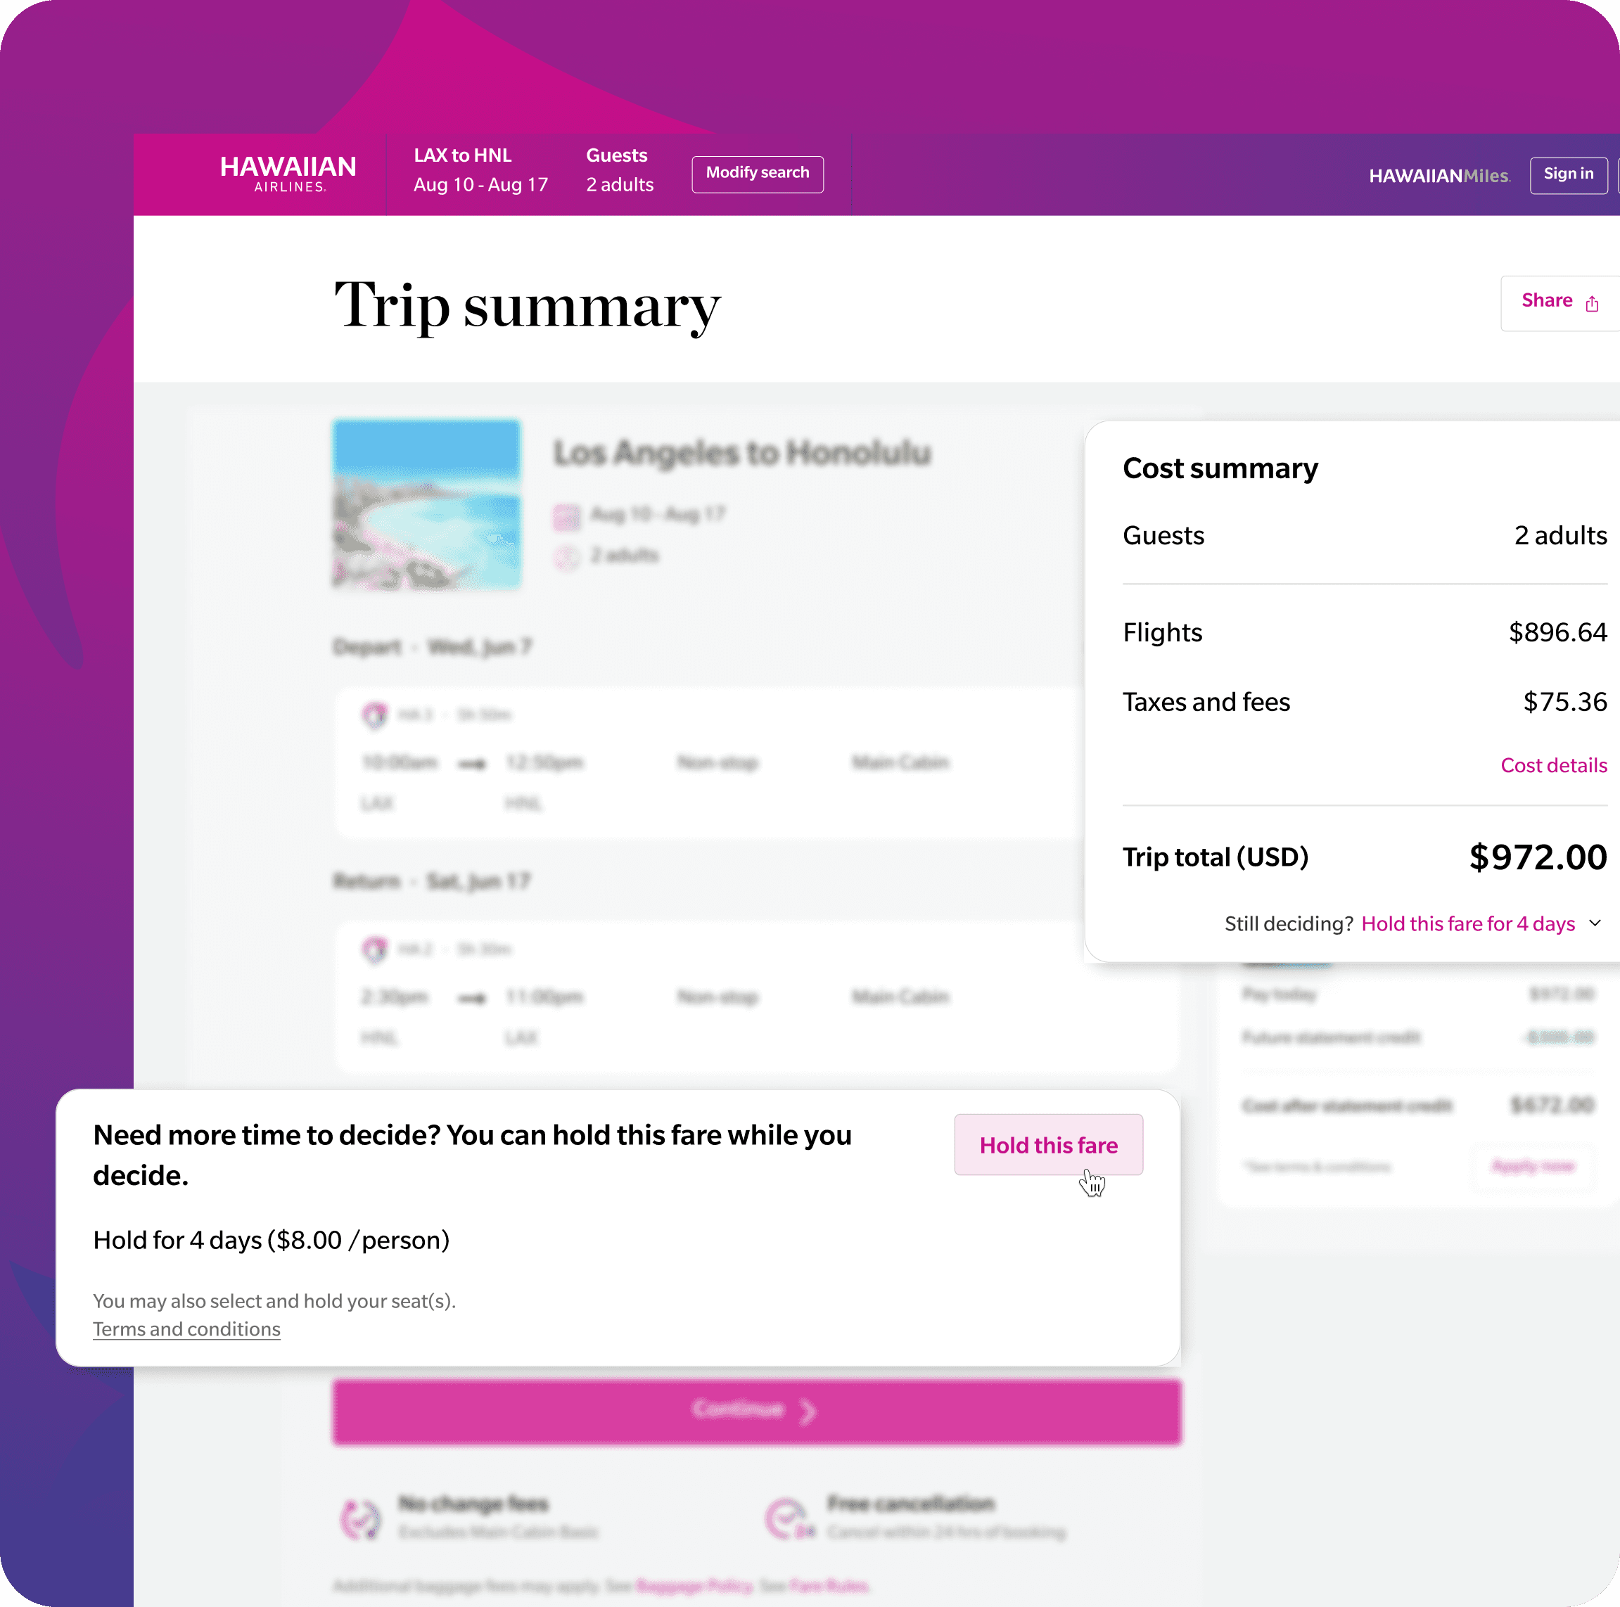This screenshot has height=1607, width=1620.
Task: Click the Modify search button
Action: [756, 172]
